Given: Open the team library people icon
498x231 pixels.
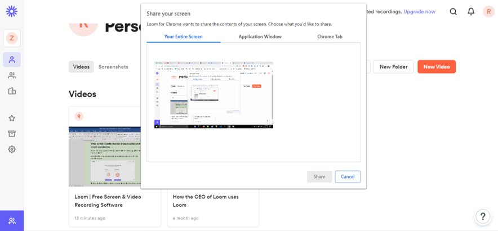Looking at the screenshot, I should (12, 75).
